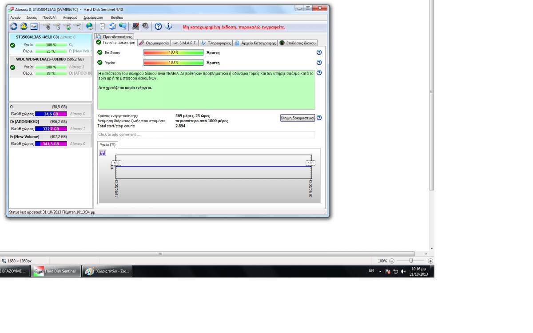Click the globe toolbar icon
The image size is (533, 333).
90,27
